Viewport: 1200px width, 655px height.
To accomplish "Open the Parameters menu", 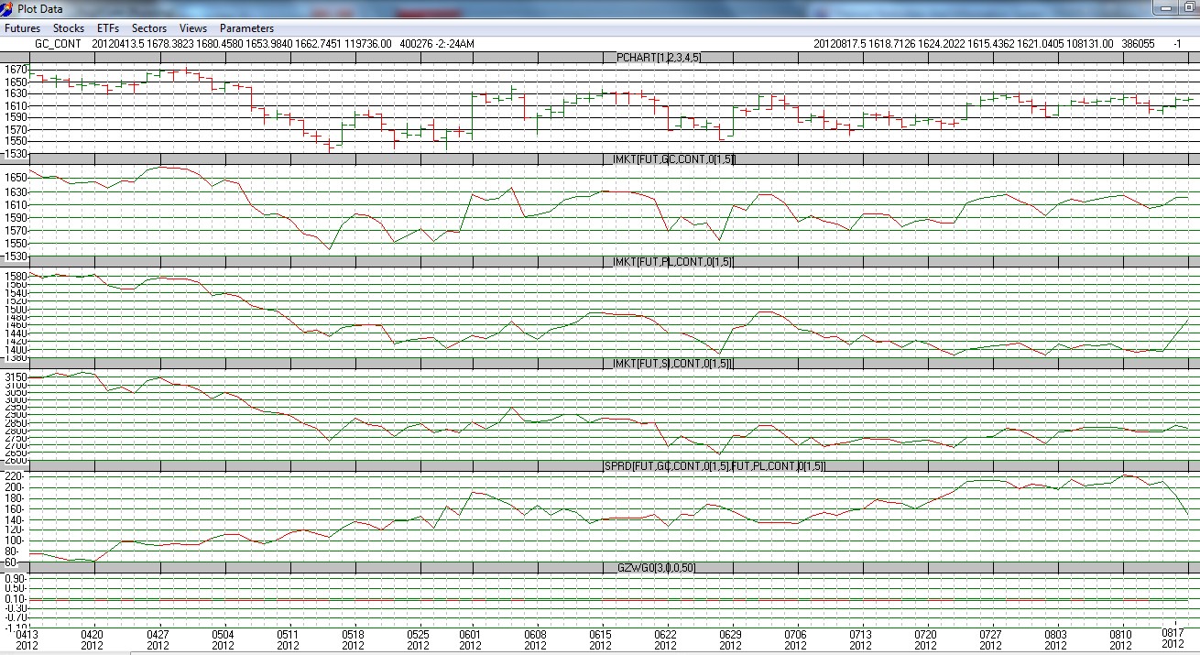I will pyautogui.click(x=246, y=28).
